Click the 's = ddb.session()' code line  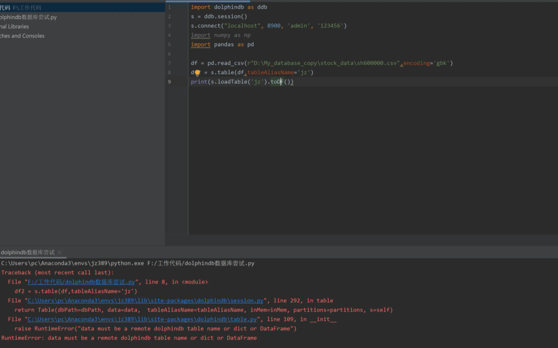[x=219, y=16]
